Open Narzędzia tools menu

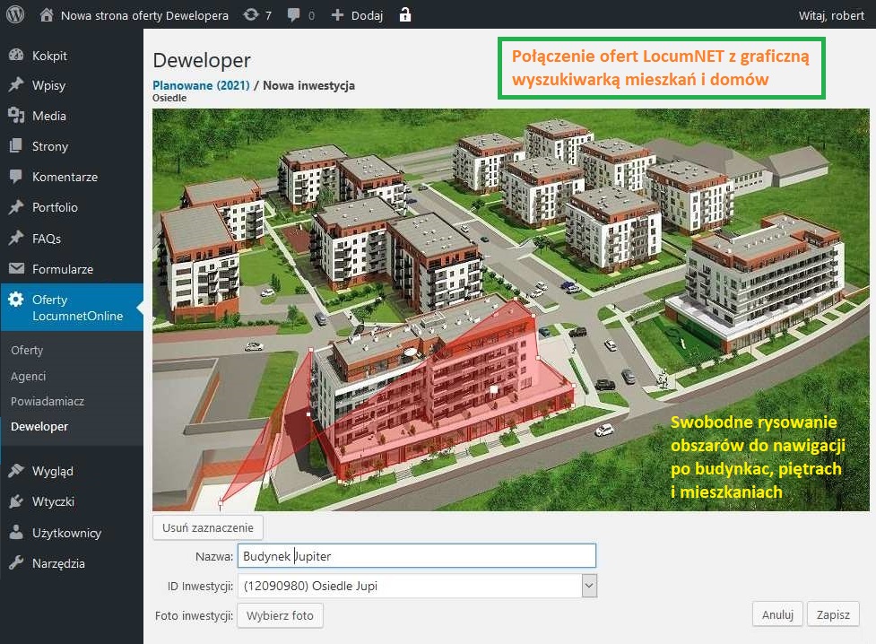pyautogui.click(x=58, y=563)
